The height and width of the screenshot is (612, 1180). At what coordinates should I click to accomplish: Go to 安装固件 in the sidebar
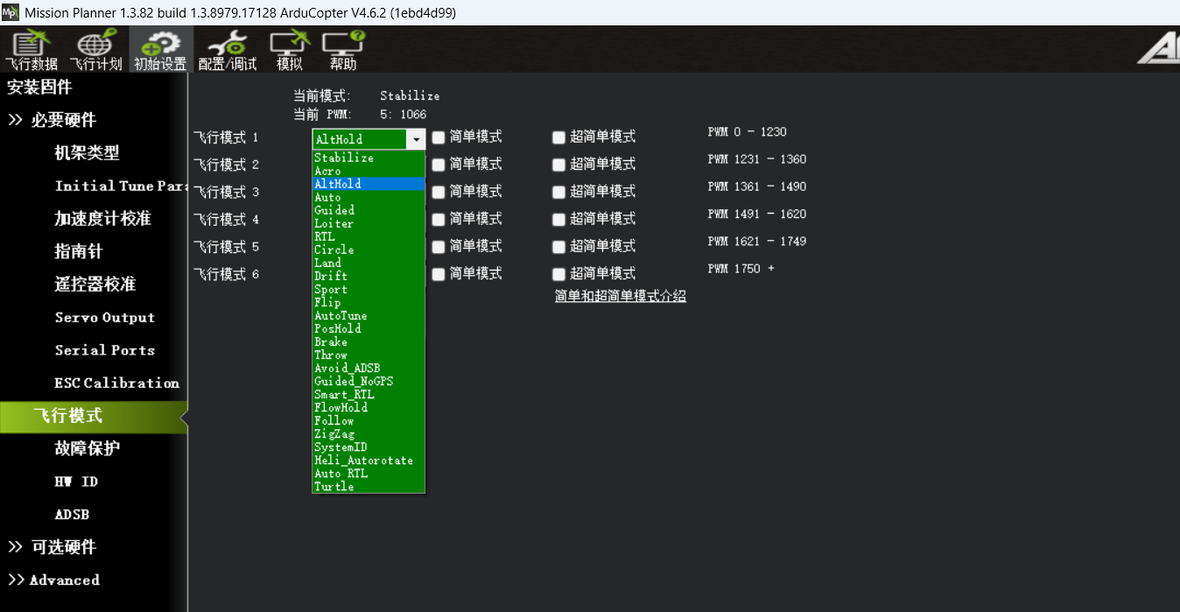40,88
